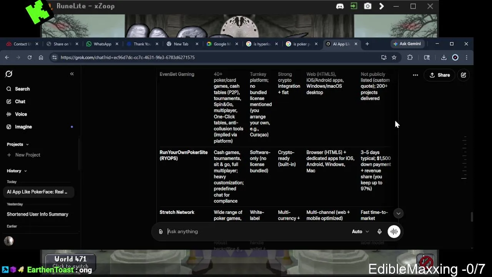Viewport: 492px width, 277px height.
Task: Collapse the History section
Action: point(17,171)
